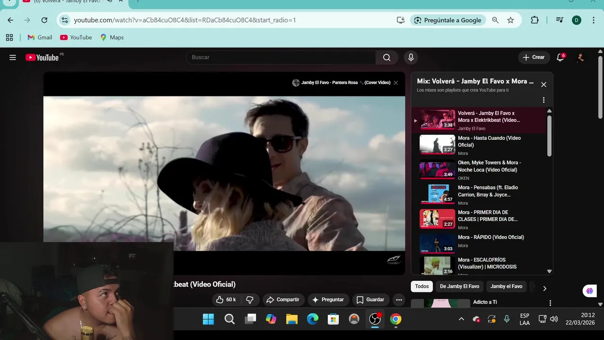Play Oken, Myke Towers & Mora - Noche Loca

(478, 170)
